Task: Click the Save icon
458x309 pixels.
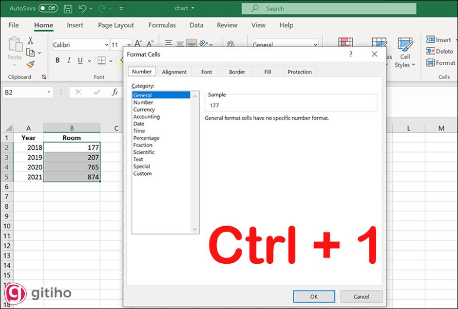Action: click(68, 8)
